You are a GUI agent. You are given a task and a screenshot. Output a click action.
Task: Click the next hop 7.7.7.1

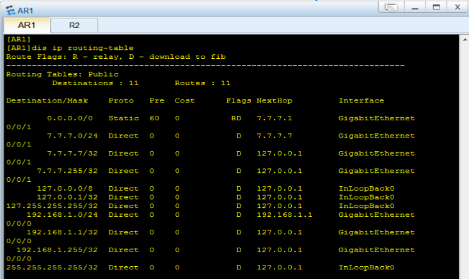274,118
